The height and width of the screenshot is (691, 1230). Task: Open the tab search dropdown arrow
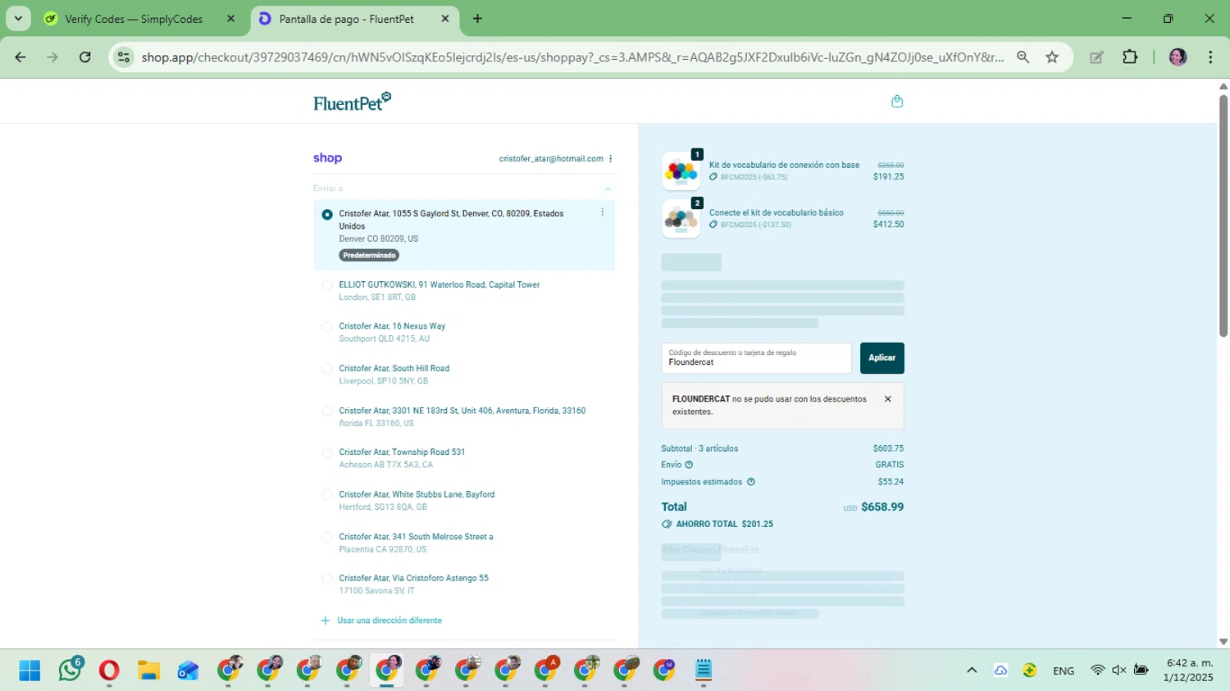pos(18,19)
